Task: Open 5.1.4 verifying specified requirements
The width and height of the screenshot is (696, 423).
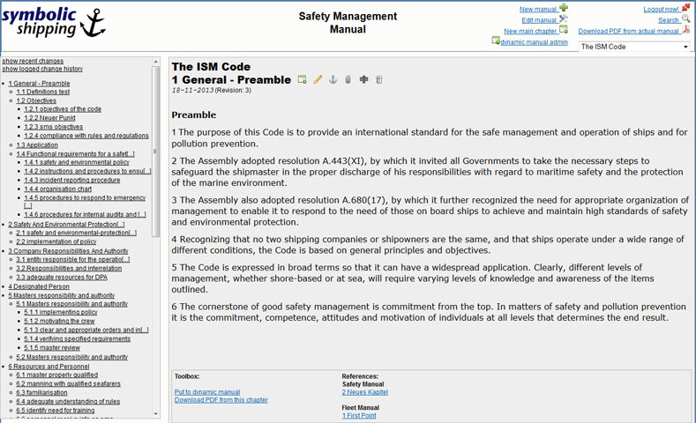Action: 78,338
